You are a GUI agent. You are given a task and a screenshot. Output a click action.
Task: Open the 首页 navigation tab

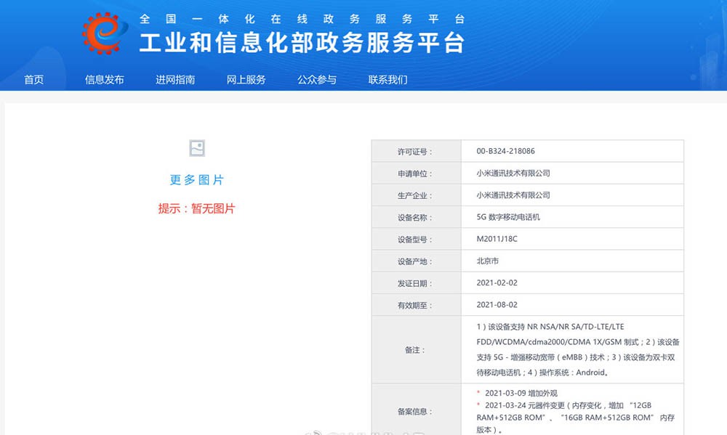[x=34, y=80]
